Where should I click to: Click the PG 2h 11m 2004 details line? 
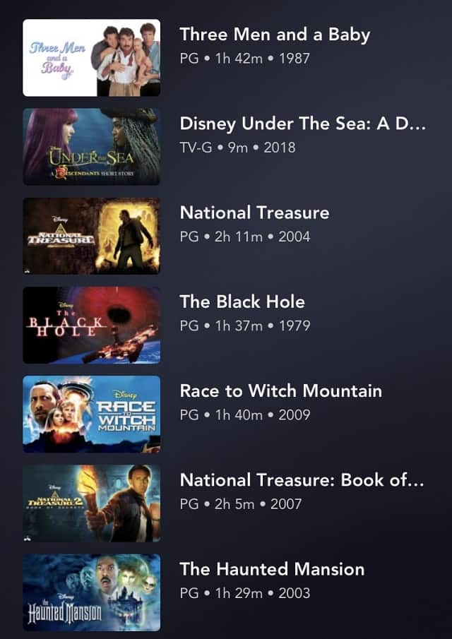tap(244, 237)
